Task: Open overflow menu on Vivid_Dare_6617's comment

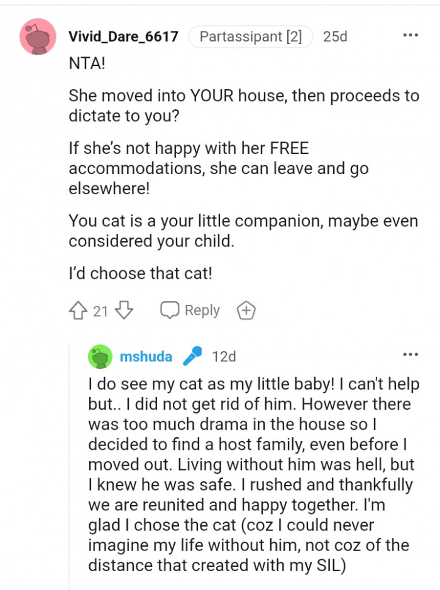Action: click(x=411, y=36)
